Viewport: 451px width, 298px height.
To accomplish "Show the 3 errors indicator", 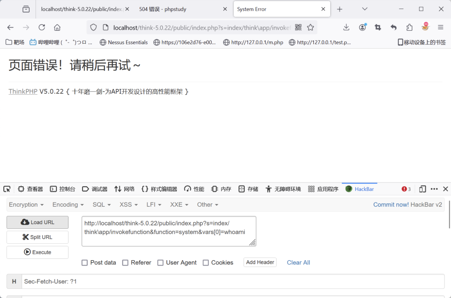I will (406, 189).
